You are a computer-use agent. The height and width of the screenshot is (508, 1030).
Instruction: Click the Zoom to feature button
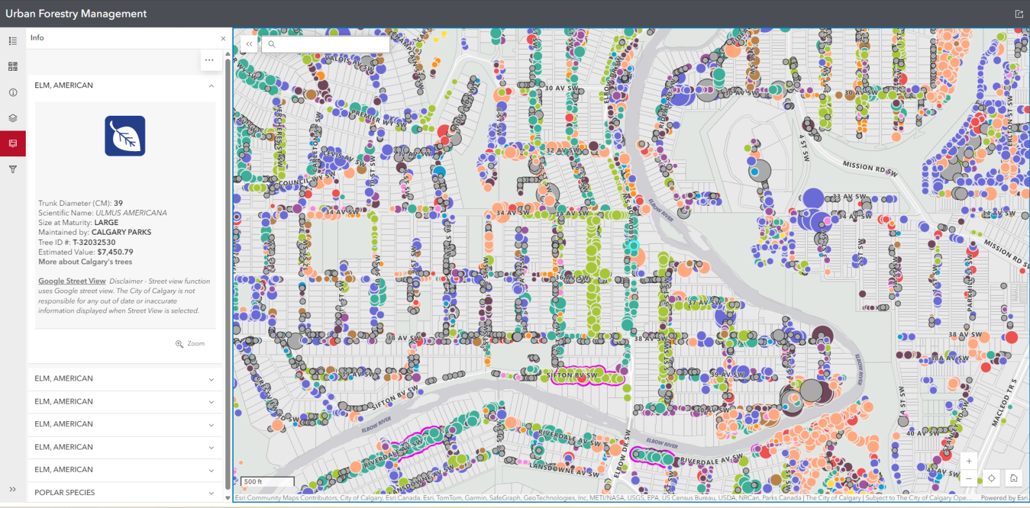[190, 344]
